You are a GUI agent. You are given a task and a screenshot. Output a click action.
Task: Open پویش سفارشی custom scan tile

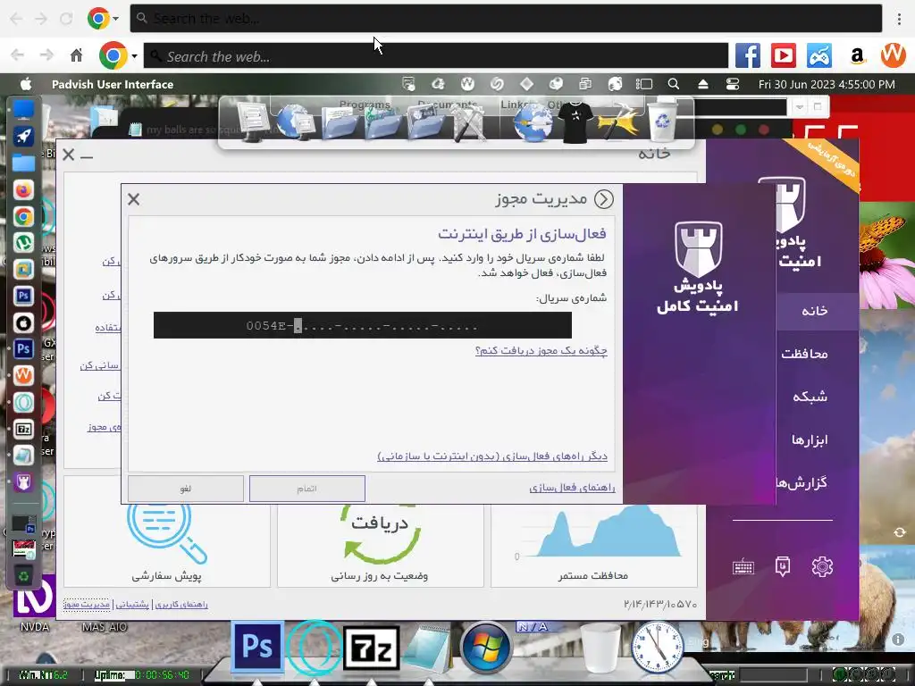(167, 546)
